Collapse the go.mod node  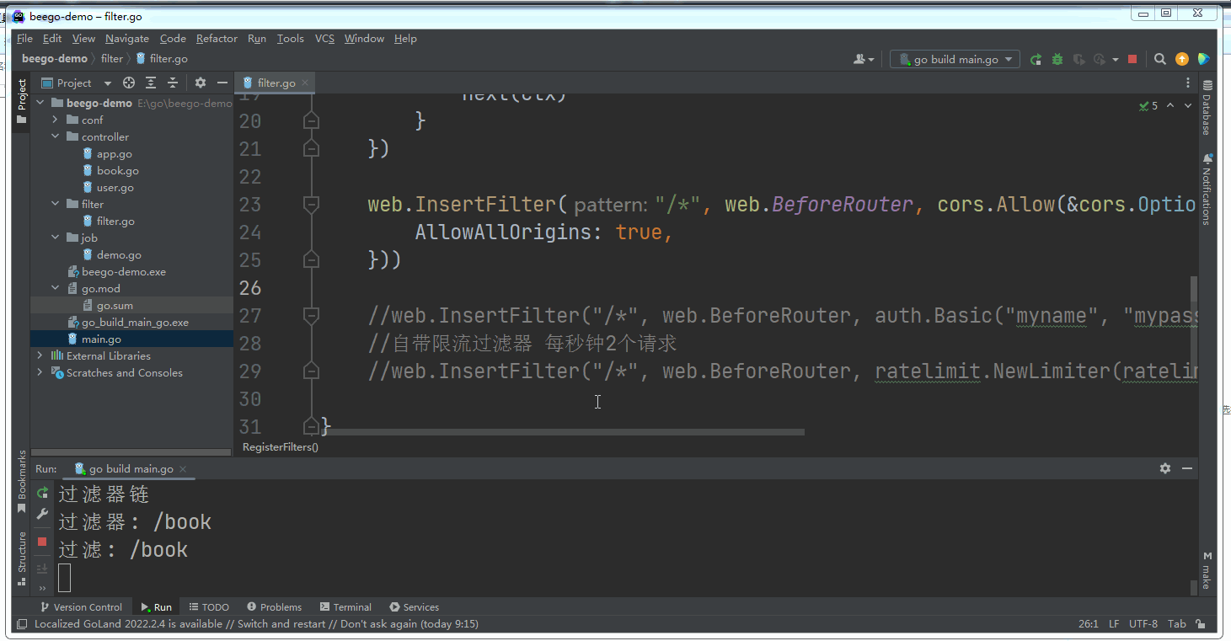[x=55, y=288]
